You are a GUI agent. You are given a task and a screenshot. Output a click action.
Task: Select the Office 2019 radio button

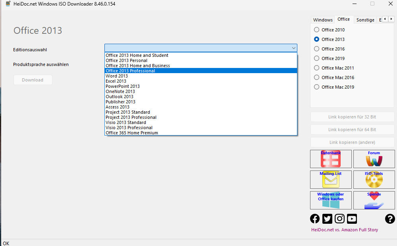pyautogui.click(x=316, y=58)
